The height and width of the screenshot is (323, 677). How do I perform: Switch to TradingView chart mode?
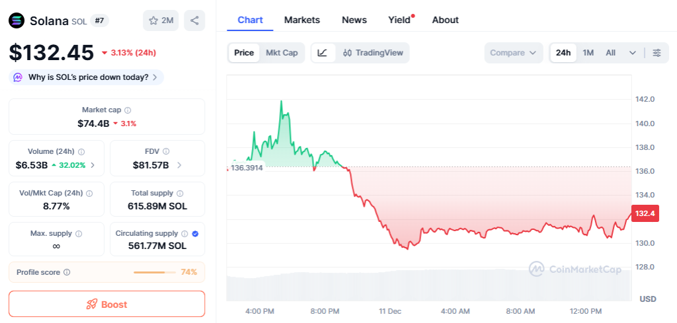[x=374, y=53]
